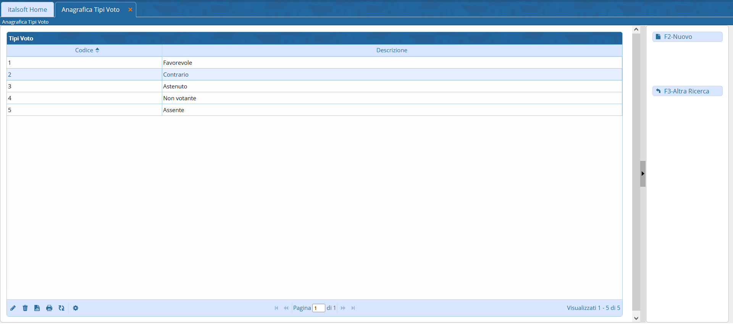Screen dimensions: 733x324
Task: Close the Anagrafica Tipi Voto tab
Action: pos(130,10)
